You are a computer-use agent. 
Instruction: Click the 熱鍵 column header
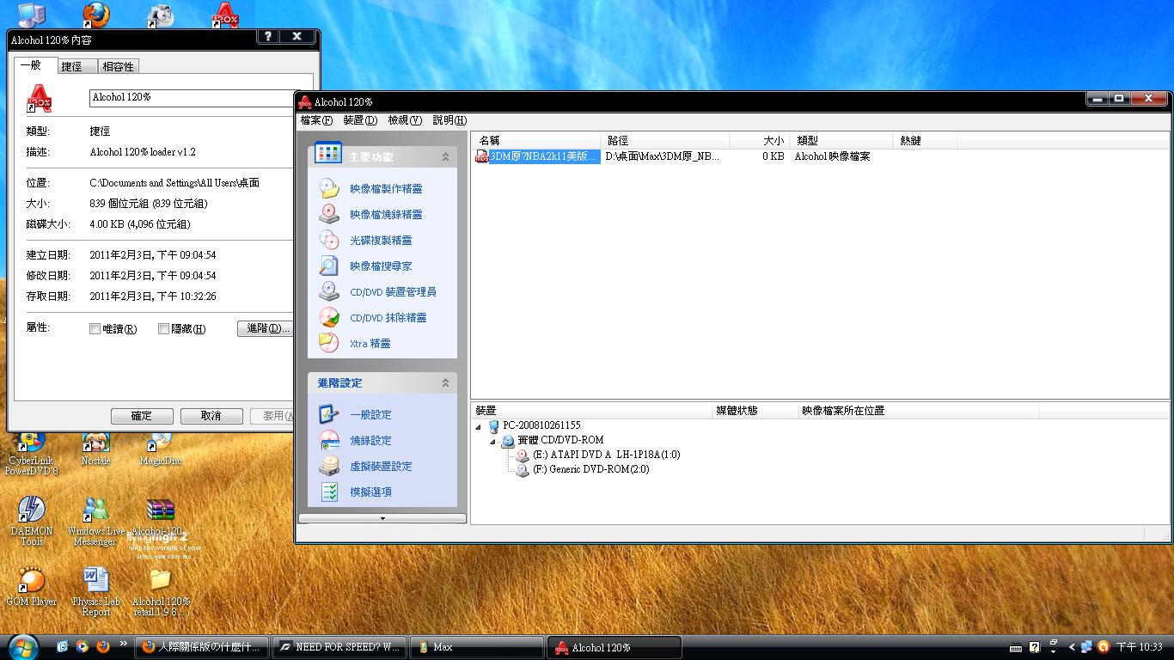925,140
